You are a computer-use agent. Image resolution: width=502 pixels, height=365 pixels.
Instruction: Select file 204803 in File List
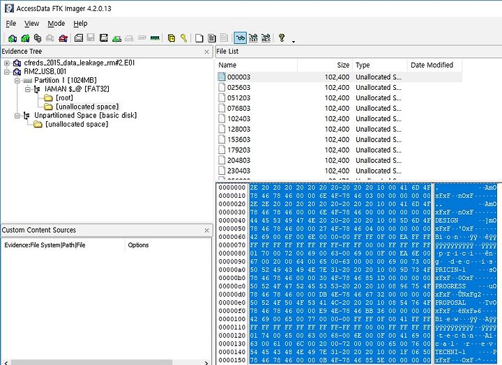pos(340,160)
